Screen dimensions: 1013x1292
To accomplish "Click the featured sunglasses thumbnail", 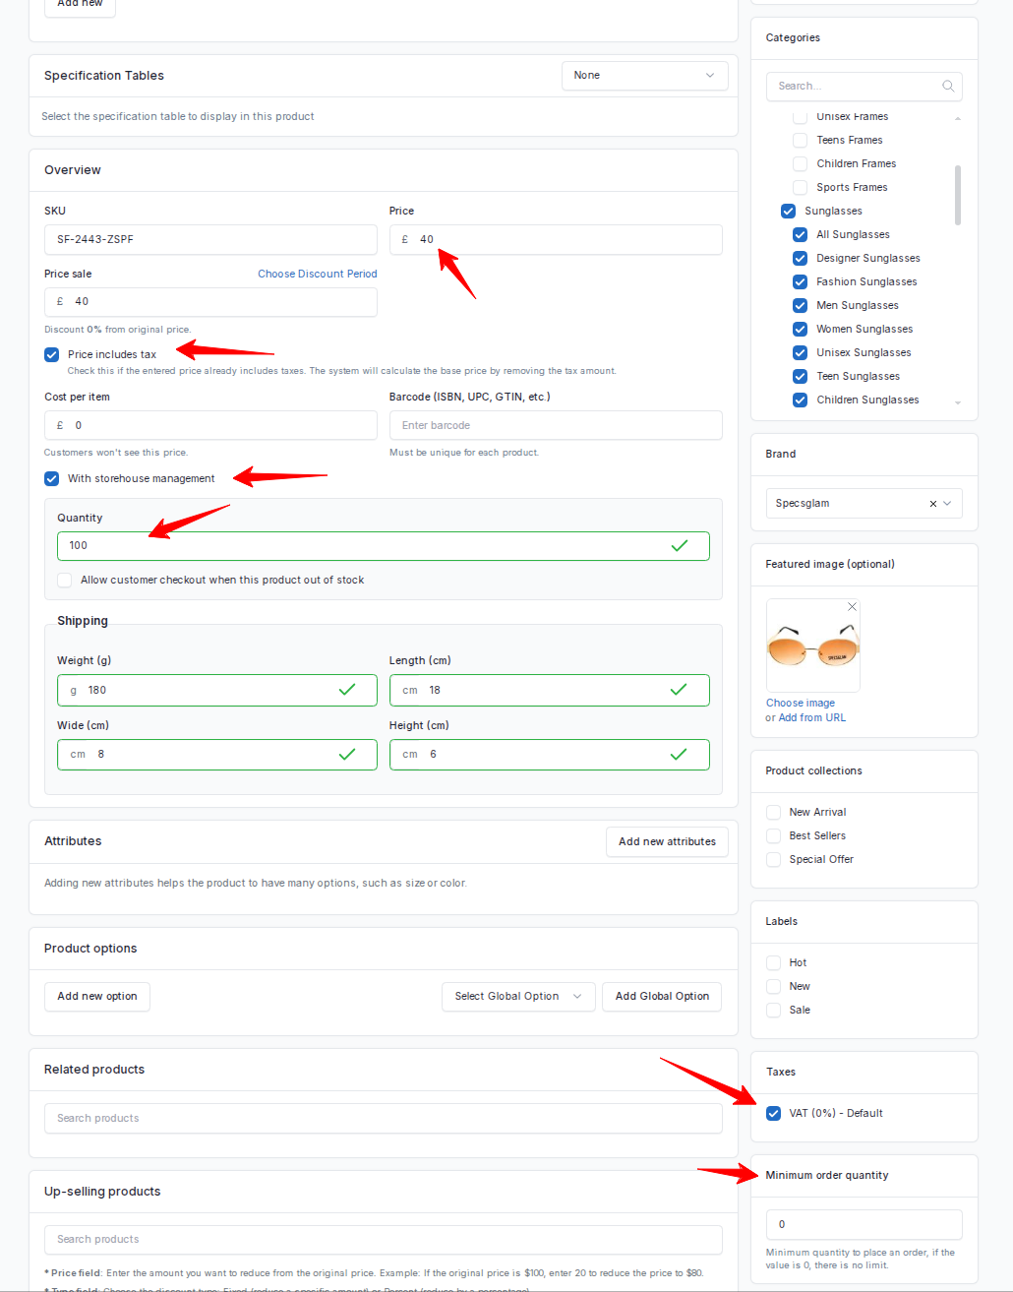I will coord(812,646).
